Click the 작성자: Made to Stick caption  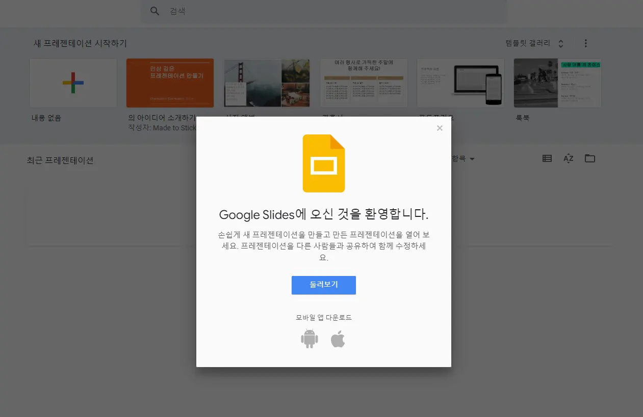click(162, 128)
